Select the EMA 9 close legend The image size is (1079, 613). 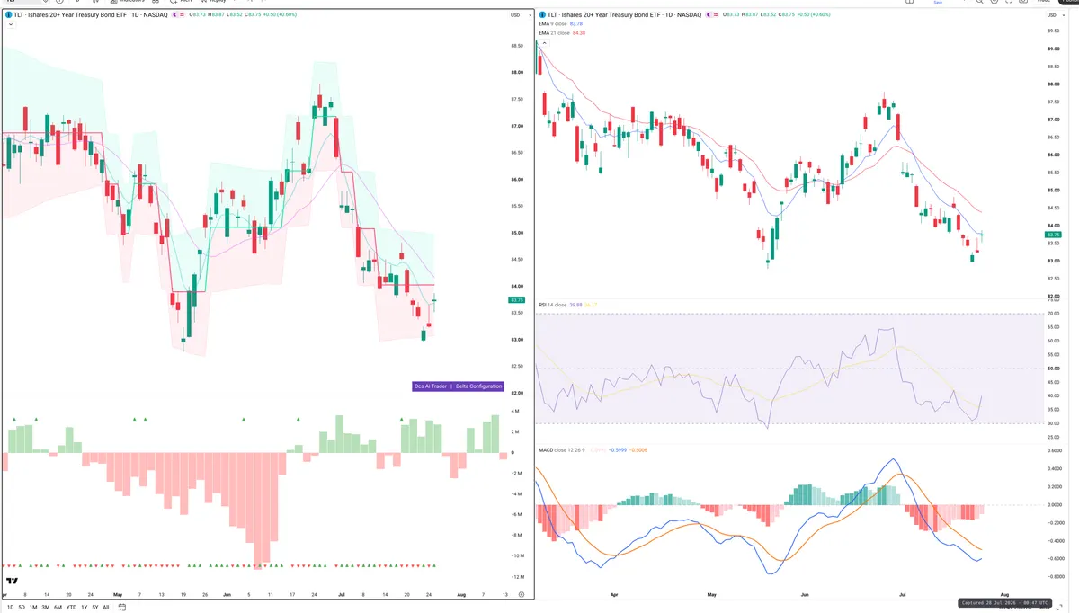553,23
